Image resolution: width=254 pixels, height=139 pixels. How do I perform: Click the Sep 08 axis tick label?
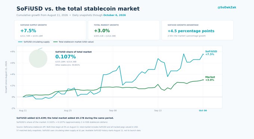click(x=113, y=110)
